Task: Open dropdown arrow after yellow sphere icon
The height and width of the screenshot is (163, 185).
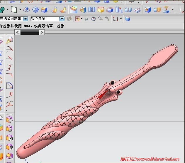Action: point(122,2)
